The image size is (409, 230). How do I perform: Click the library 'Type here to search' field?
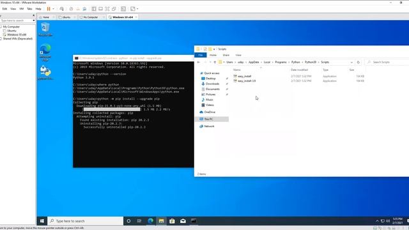pos(16,20)
